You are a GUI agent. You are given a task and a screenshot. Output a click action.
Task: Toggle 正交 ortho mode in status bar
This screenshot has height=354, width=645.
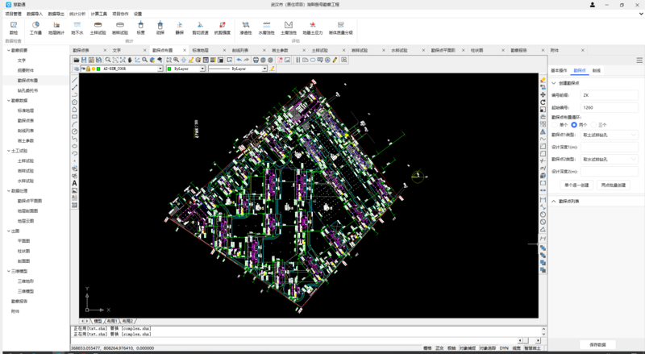439,348
